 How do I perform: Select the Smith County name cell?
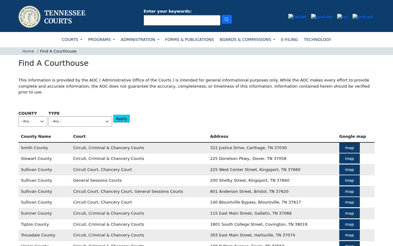coord(34,148)
